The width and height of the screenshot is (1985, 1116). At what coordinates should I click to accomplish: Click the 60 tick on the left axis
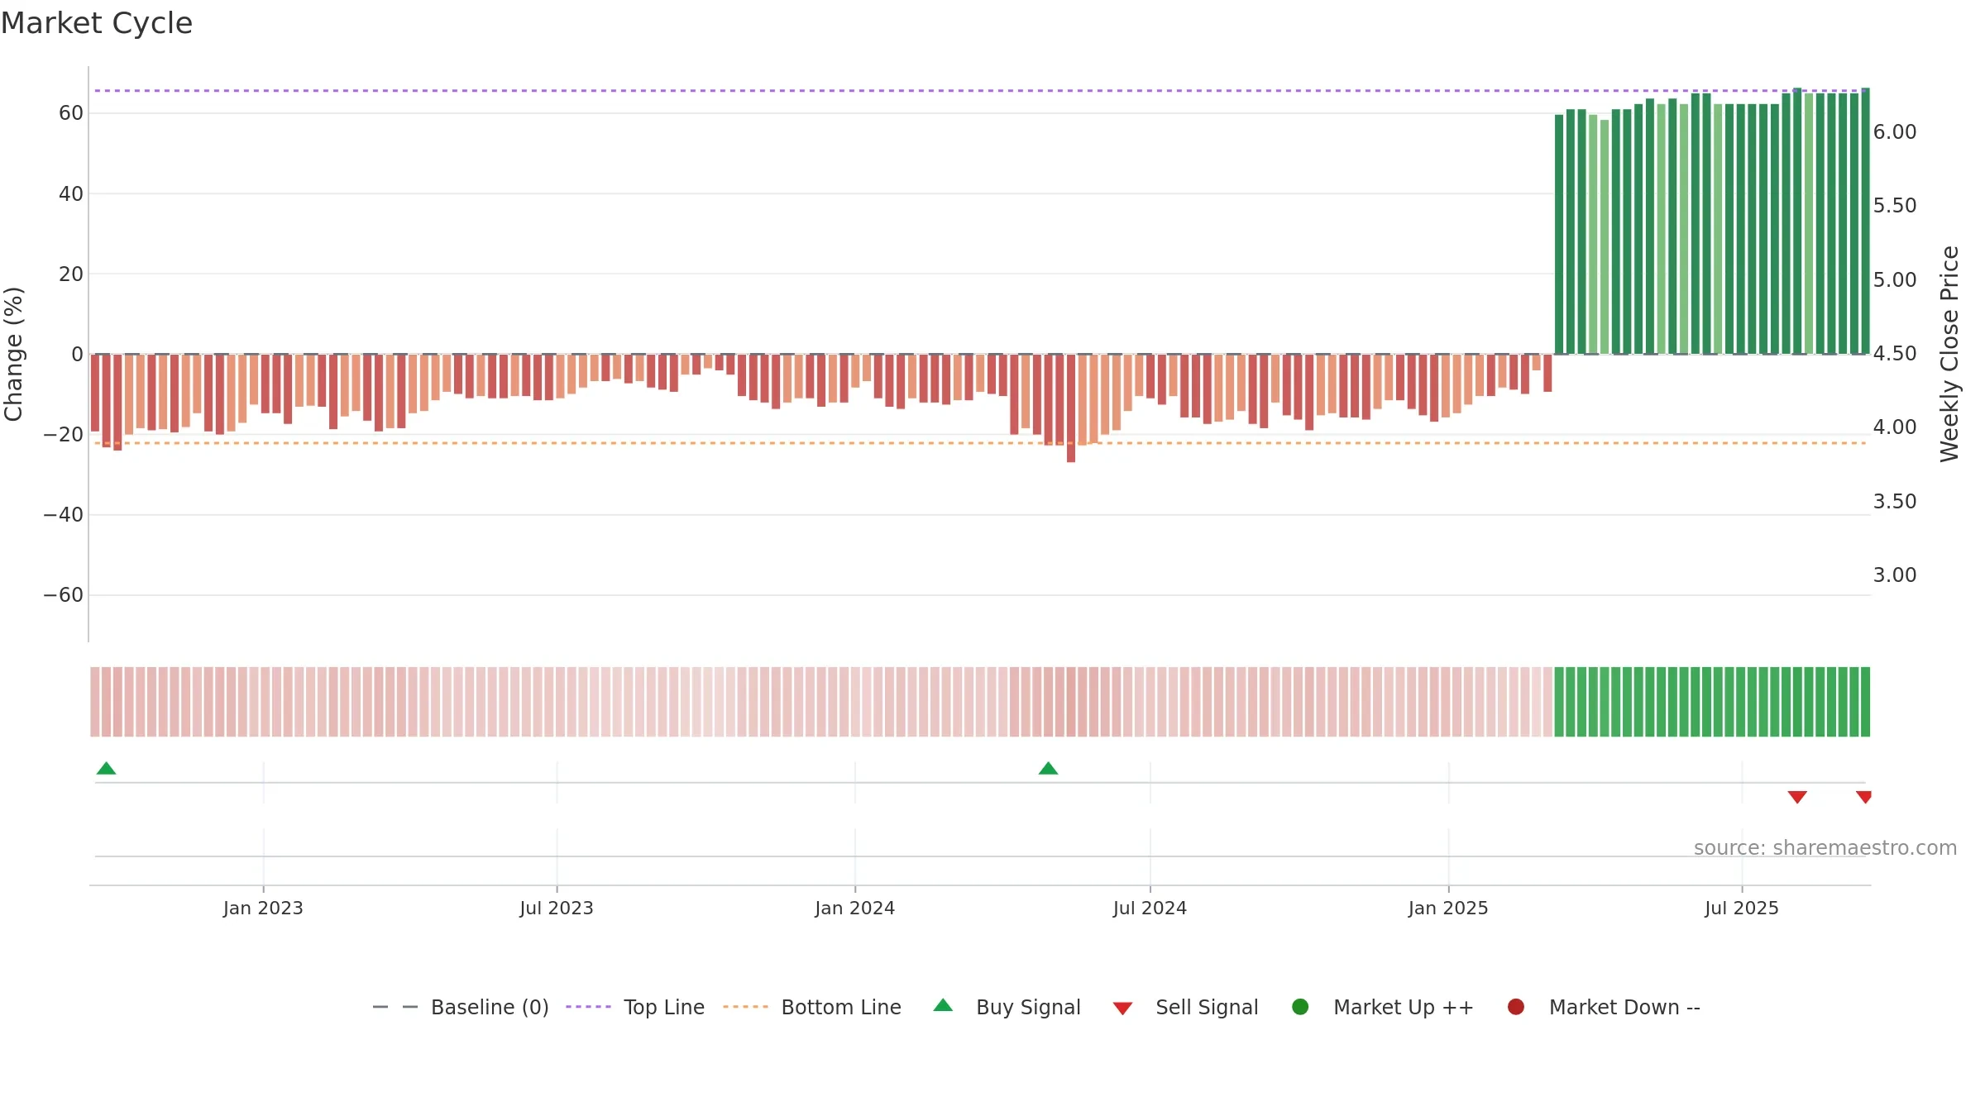[x=71, y=113]
